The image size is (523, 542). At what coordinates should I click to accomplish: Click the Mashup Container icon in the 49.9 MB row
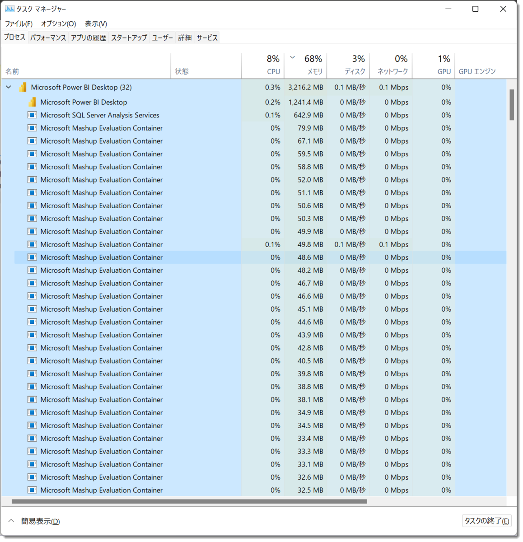coord(32,232)
